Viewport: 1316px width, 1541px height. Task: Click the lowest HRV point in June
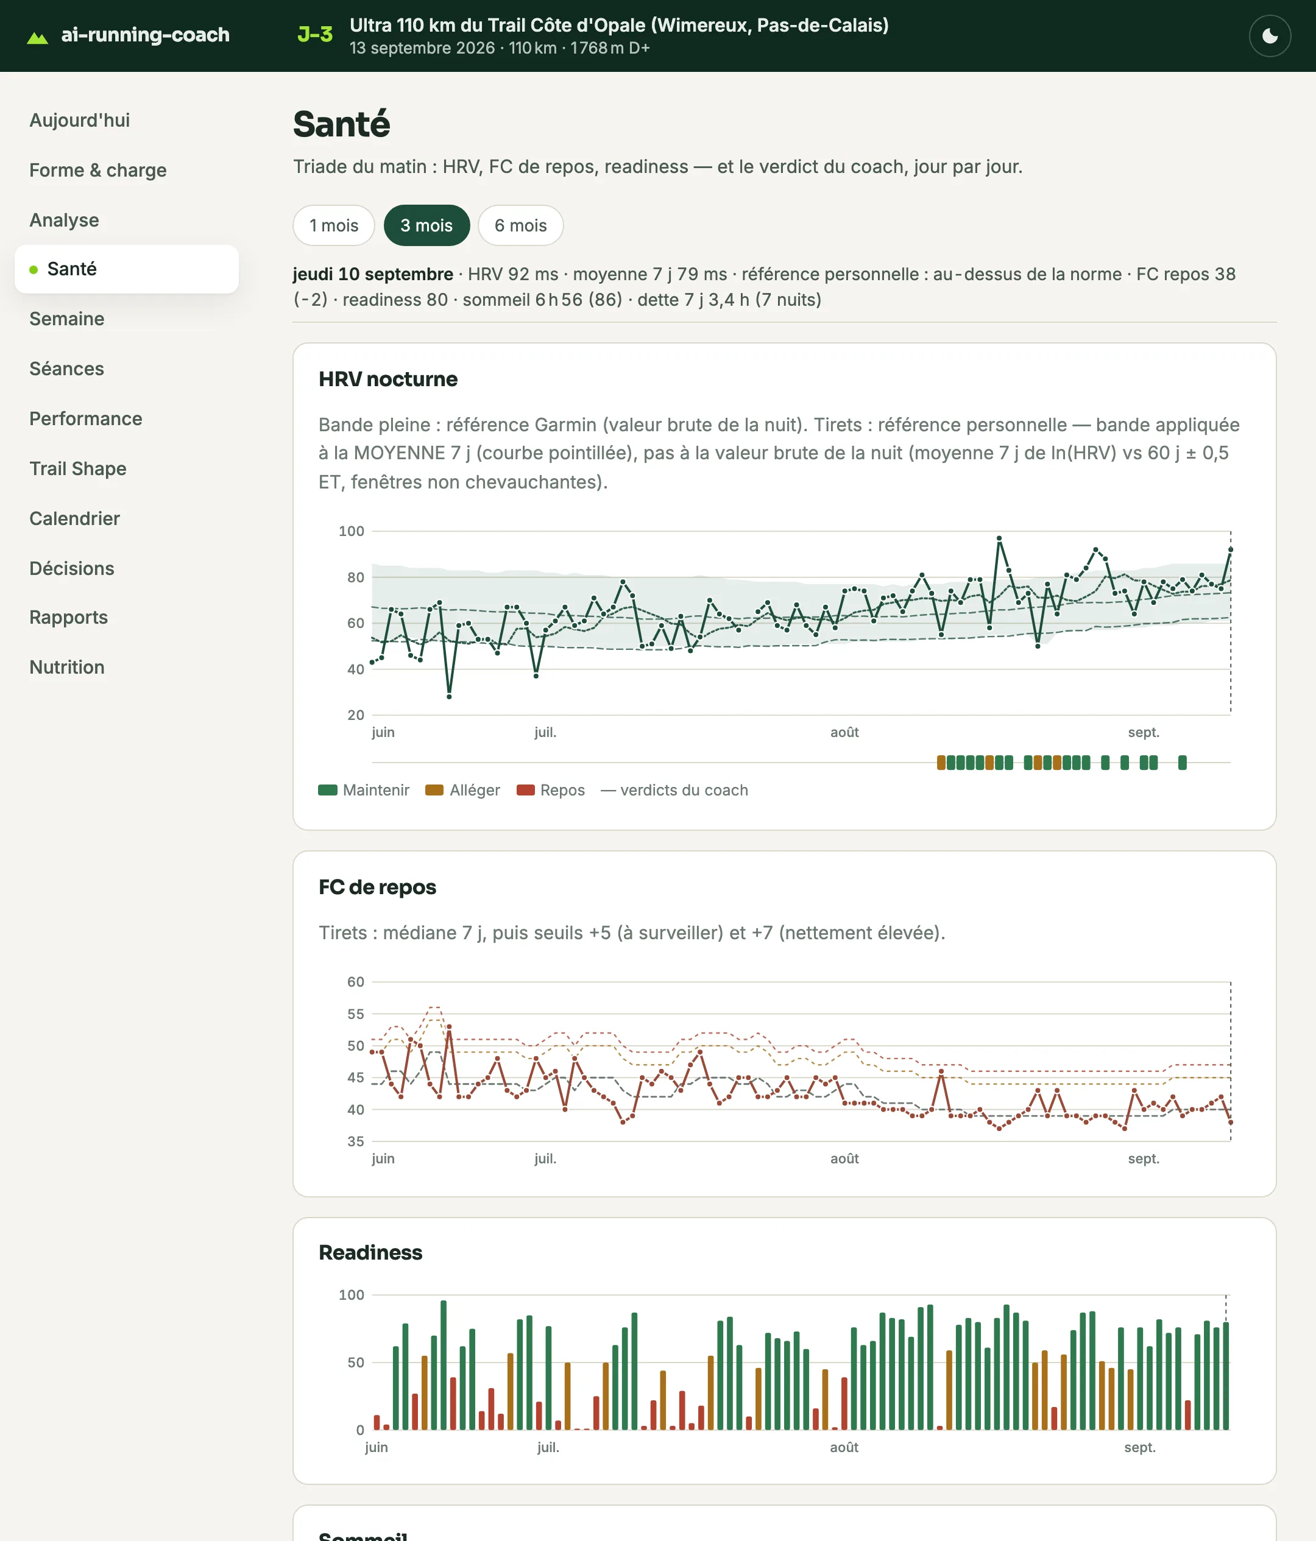(450, 696)
